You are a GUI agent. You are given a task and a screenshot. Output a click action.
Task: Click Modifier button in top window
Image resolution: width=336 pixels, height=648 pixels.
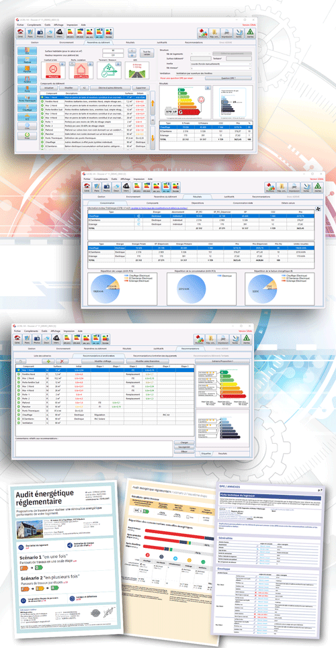click(69, 88)
